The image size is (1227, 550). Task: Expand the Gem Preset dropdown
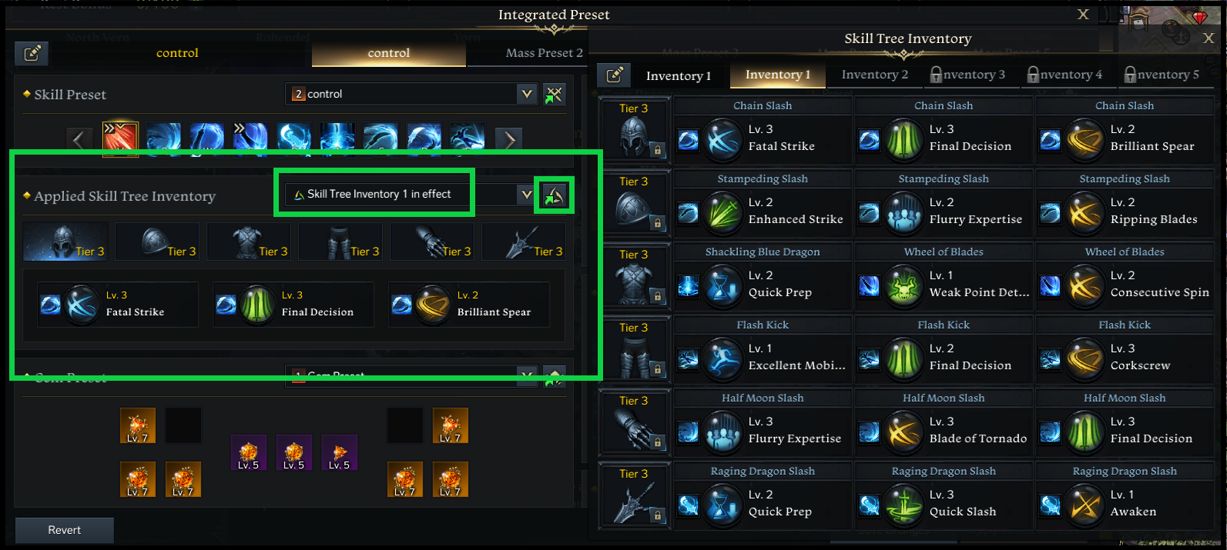pyautogui.click(x=527, y=375)
